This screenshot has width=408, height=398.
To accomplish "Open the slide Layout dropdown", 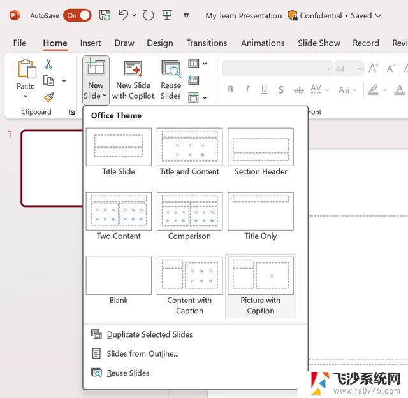I will click(198, 64).
